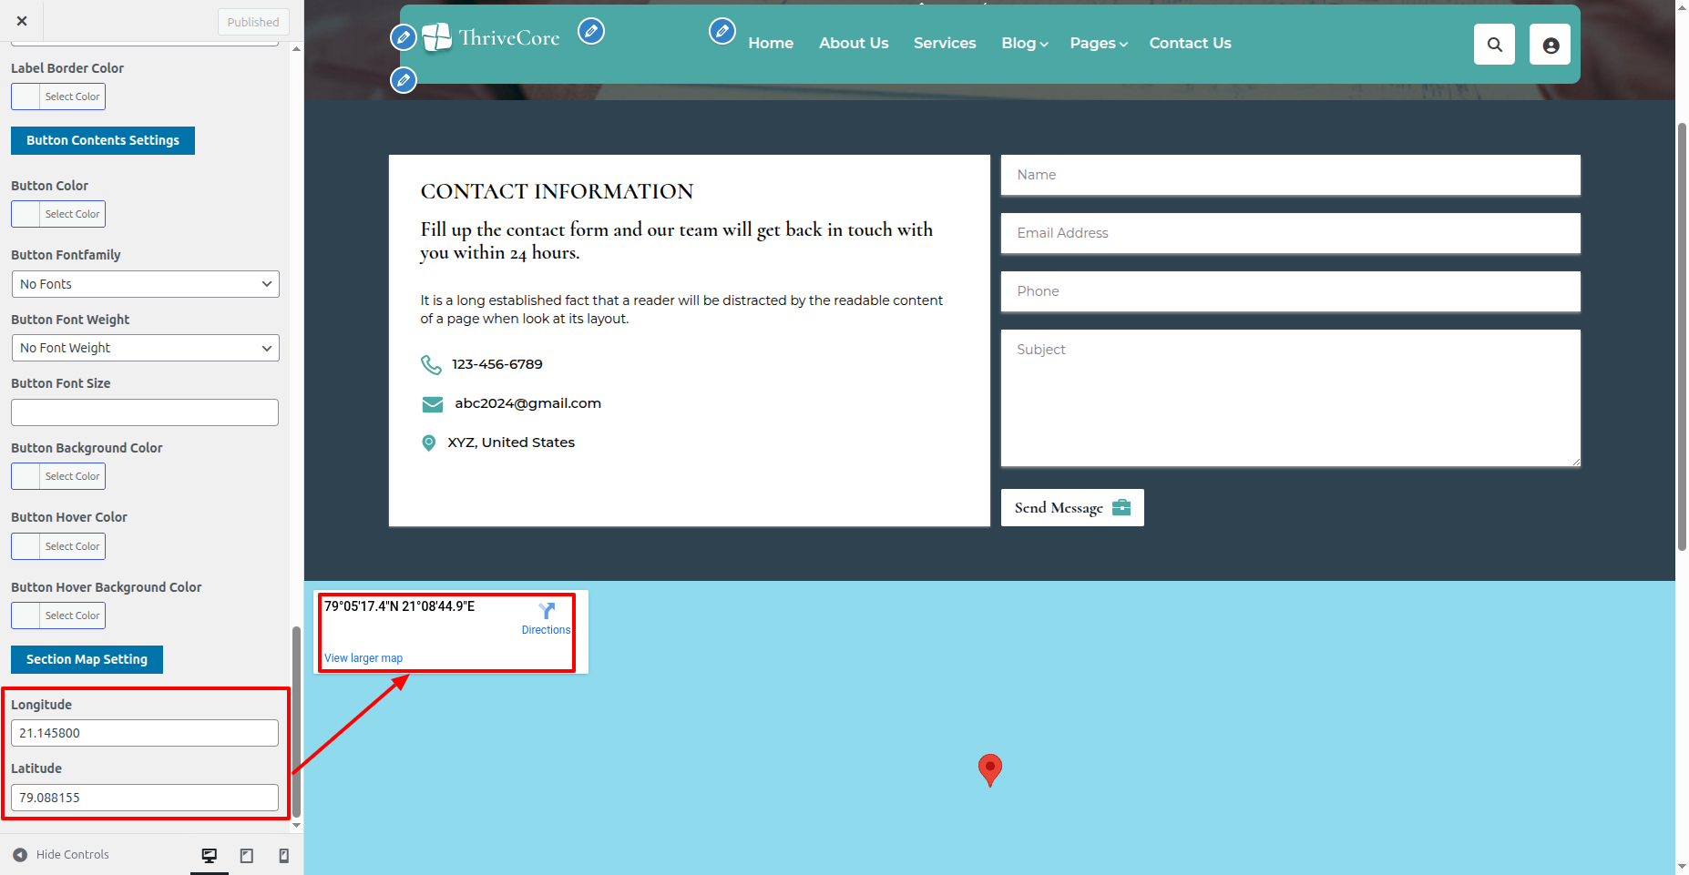Viewport: 1689px width, 875px height.
Task: Open the user account icon
Action: pos(1550,45)
